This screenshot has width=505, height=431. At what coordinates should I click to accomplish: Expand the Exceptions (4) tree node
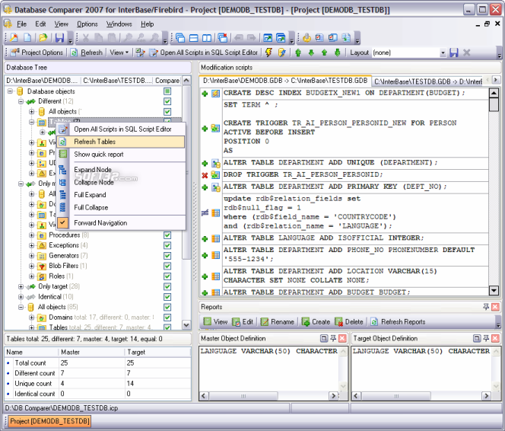point(32,246)
